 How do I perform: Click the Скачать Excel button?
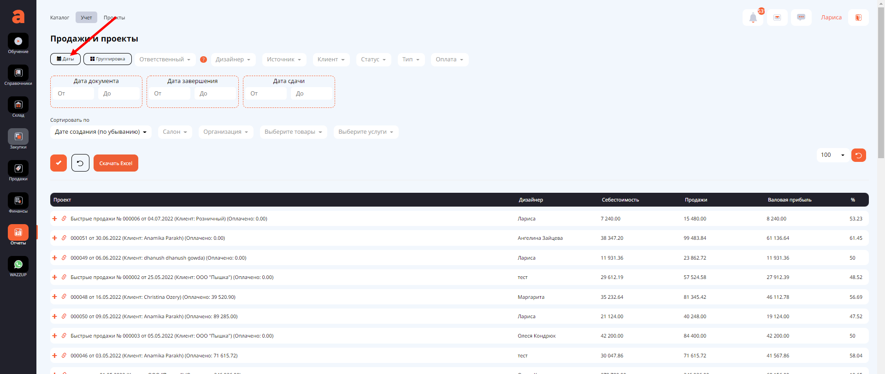pos(116,163)
